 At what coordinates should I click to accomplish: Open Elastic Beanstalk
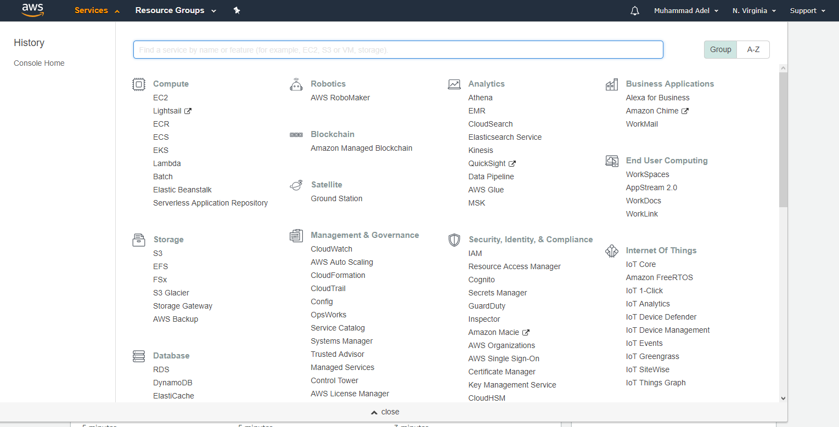pos(182,190)
